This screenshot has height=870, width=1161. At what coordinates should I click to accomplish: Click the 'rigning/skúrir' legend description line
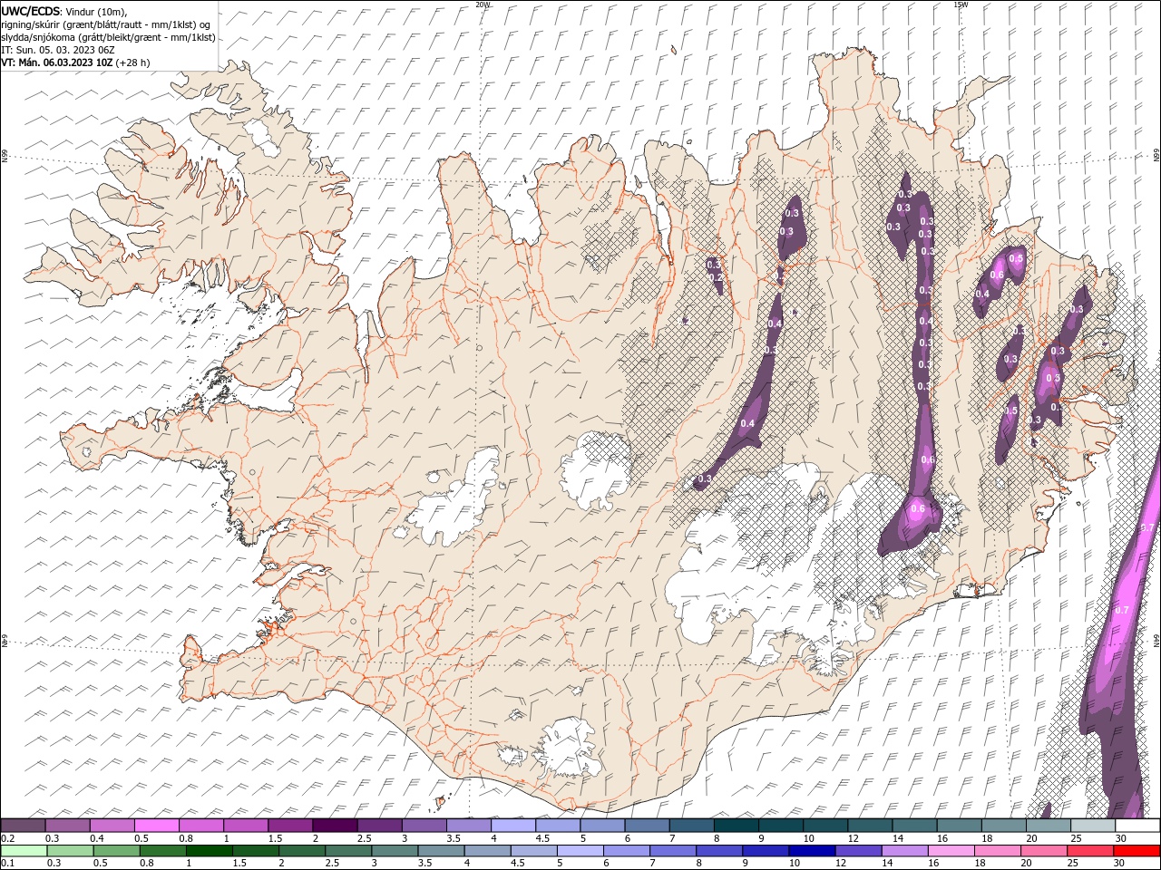(105, 24)
